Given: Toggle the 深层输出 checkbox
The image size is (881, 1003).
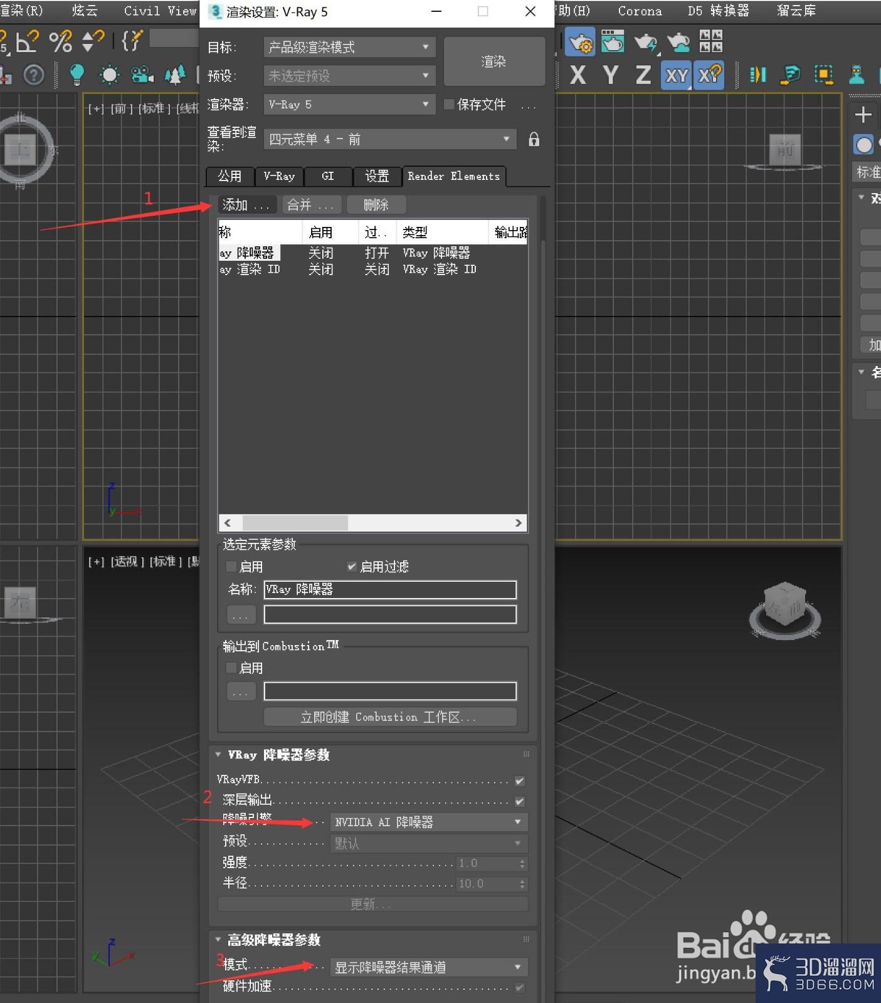Looking at the screenshot, I should click(520, 802).
